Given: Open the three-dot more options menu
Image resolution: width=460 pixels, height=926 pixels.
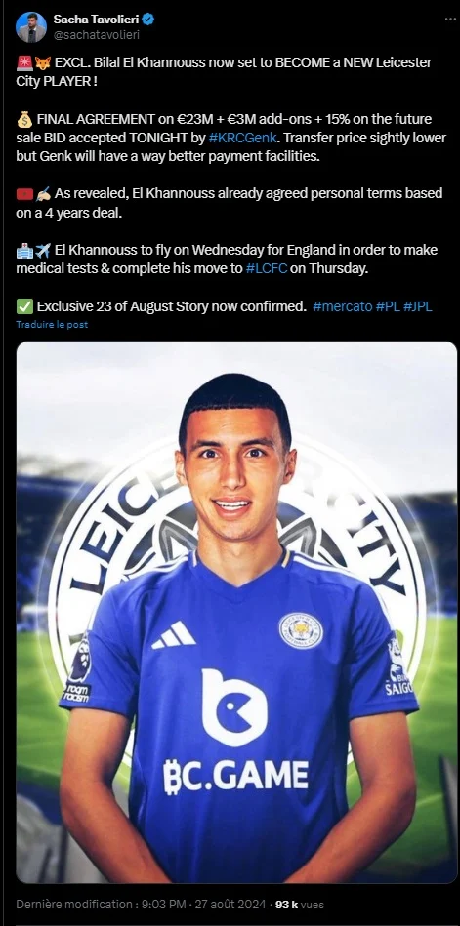Looking at the screenshot, I should (450, 19).
